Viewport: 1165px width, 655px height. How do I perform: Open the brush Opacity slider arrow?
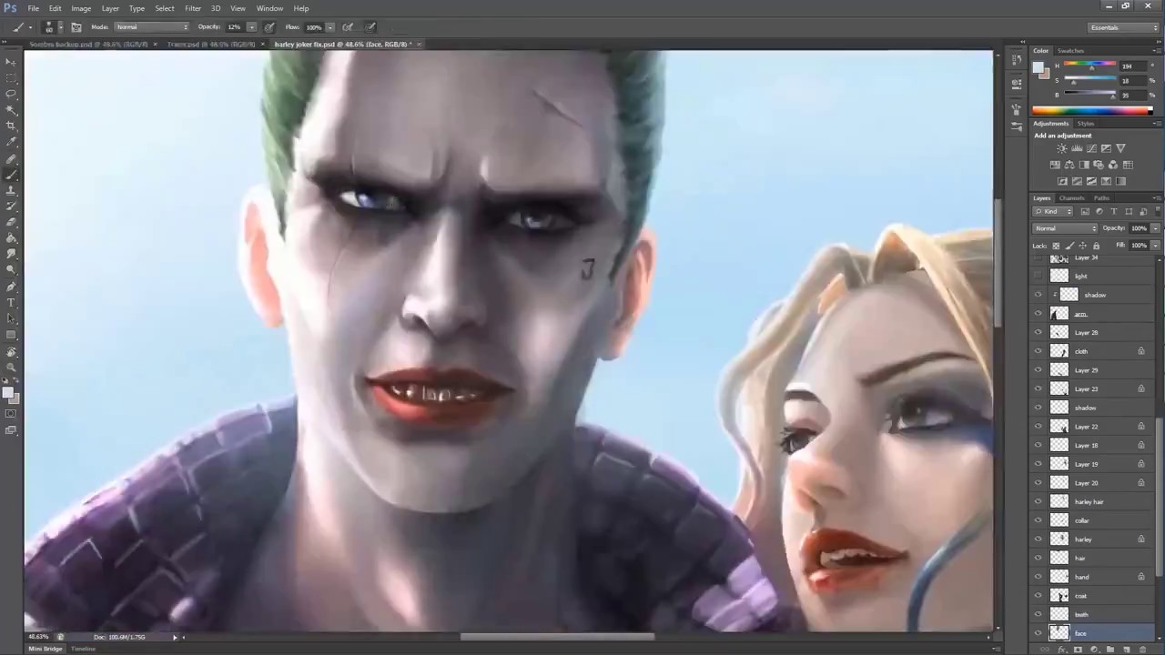[251, 27]
